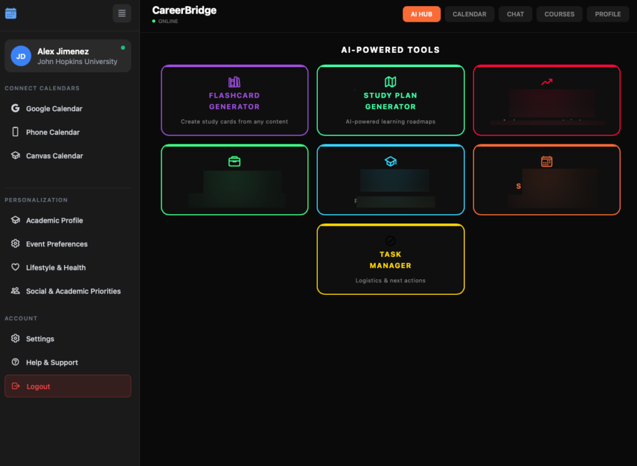Open the Study Plan Generator card

pyautogui.click(x=391, y=100)
